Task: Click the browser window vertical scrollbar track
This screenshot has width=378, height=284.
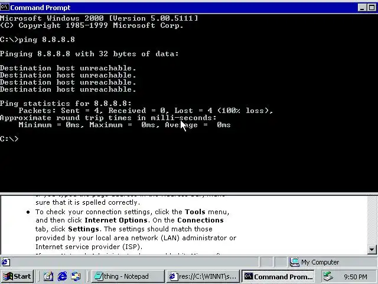Action: pos(372,221)
